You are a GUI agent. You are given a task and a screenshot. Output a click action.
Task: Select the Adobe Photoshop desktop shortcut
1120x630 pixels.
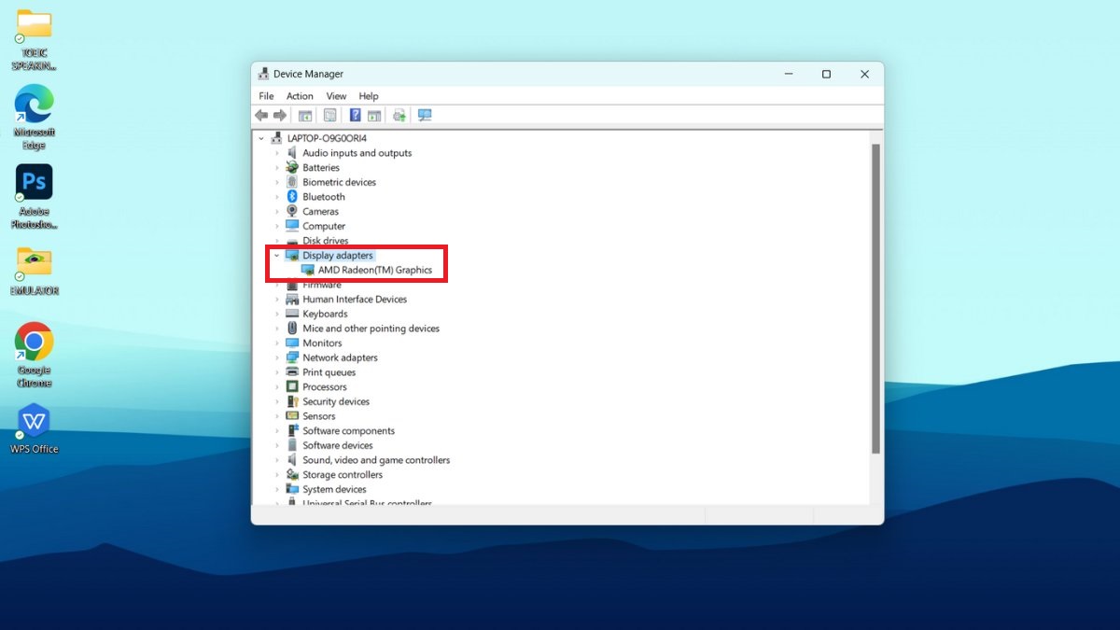(x=34, y=184)
